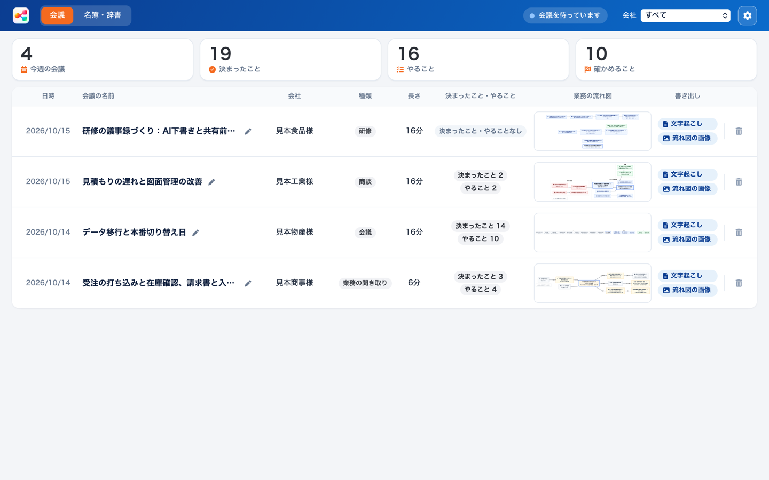Open flow diagram thumbnail for 見本工業様 meeting
The width and height of the screenshot is (769, 480).
593,182
